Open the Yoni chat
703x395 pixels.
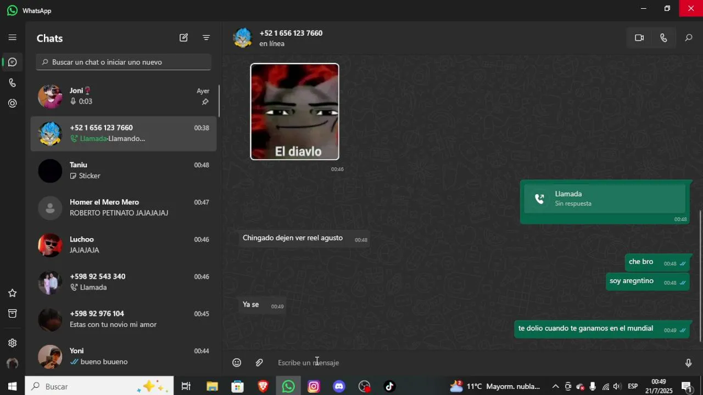click(x=124, y=357)
